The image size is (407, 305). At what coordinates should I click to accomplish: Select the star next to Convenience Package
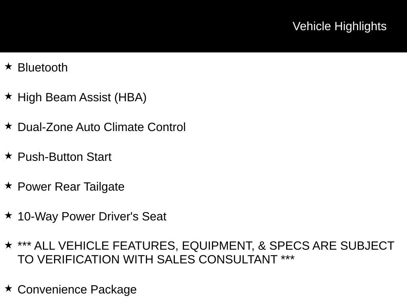click(x=8, y=288)
